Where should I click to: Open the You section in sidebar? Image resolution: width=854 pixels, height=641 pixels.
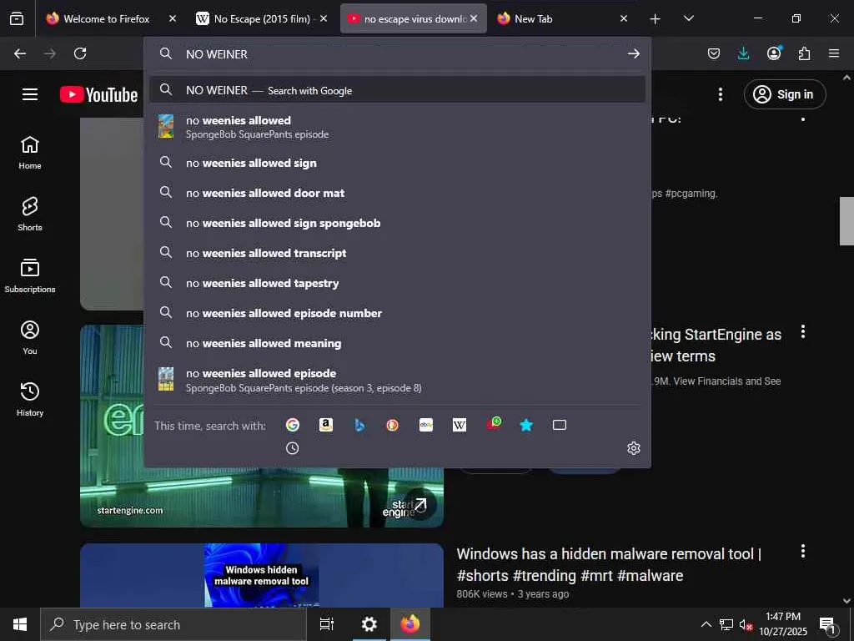[30, 338]
